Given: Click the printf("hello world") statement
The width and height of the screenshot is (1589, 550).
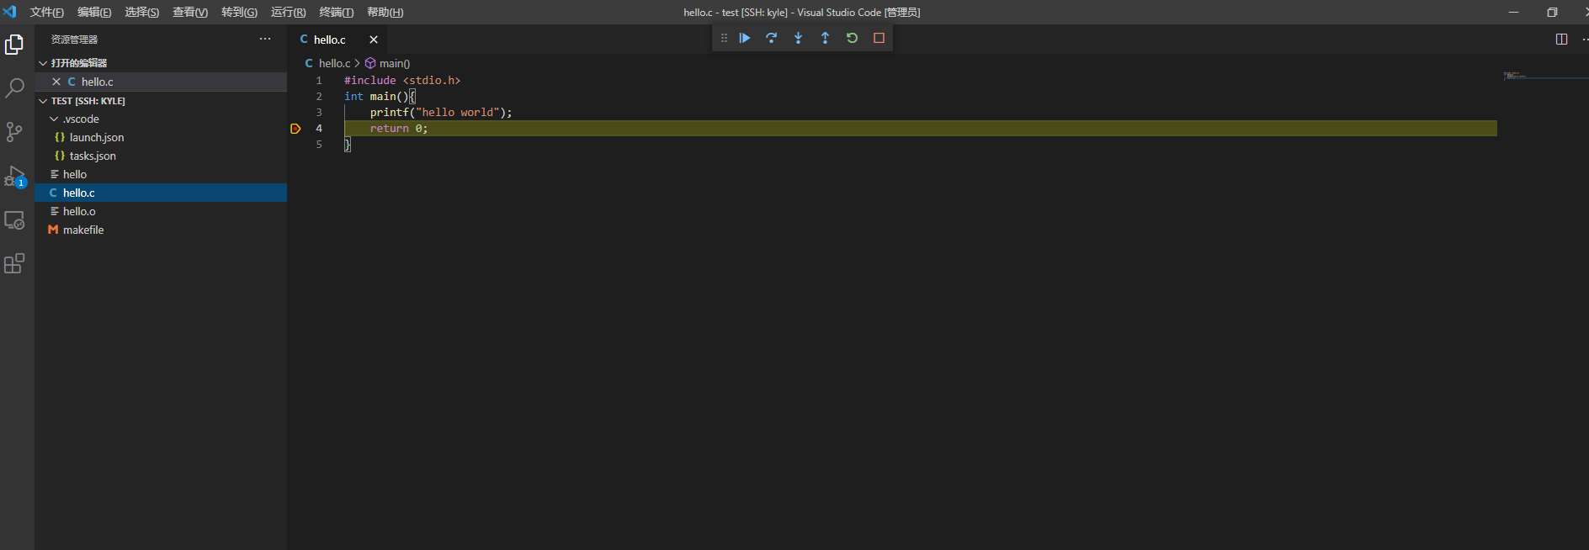Looking at the screenshot, I should pyautogui.click(x=441, y=113).
